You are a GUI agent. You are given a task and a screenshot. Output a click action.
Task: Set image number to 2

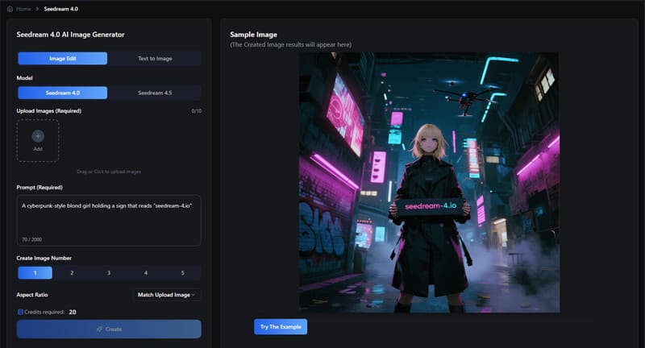coord(72,273)
